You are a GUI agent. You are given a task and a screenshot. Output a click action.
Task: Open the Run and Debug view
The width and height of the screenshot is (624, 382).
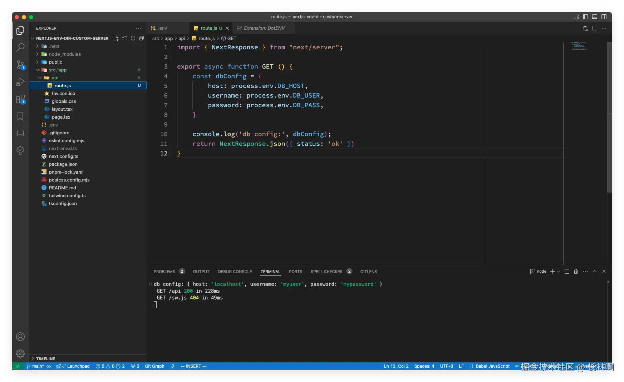click(x=20, y=82)
